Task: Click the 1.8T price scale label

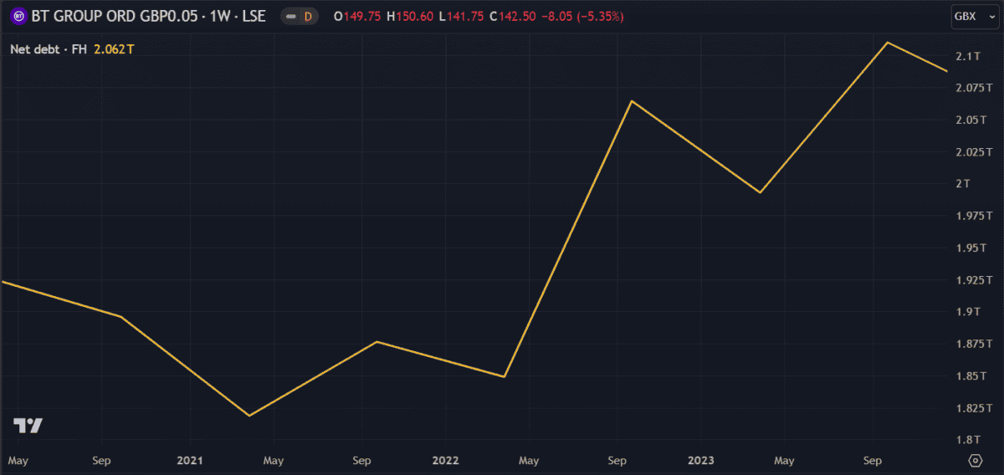Action: coord(967,439)
